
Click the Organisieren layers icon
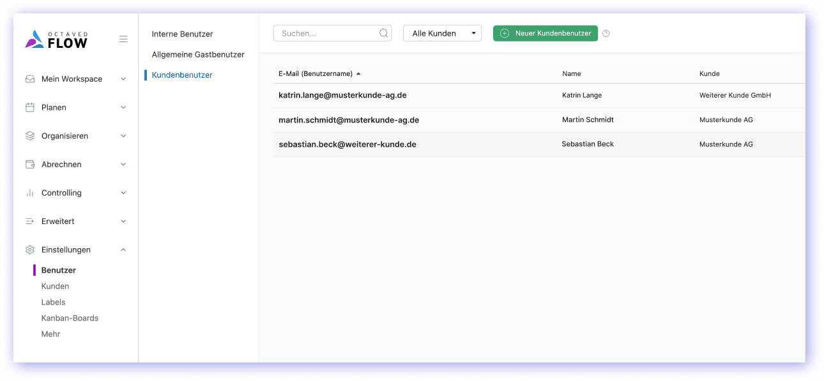(30, 136)
